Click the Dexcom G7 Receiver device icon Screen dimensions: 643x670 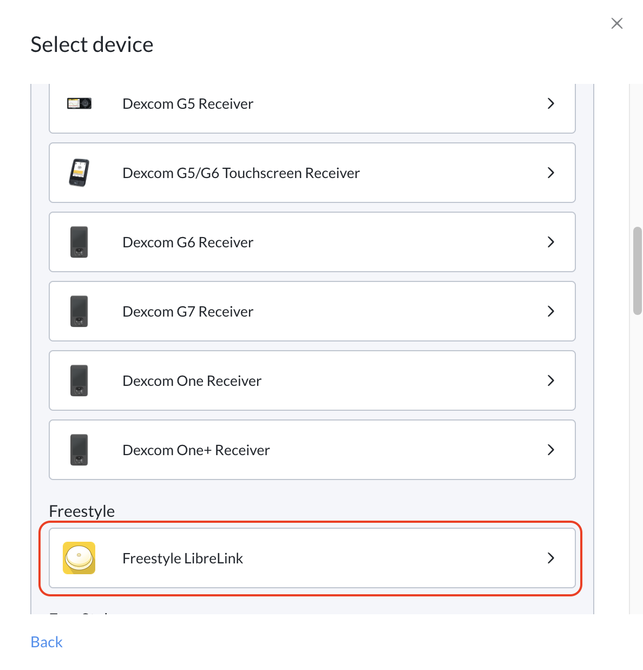[x=79, y=311]
